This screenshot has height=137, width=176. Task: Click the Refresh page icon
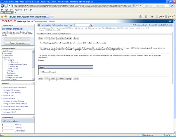pos(137,6)
